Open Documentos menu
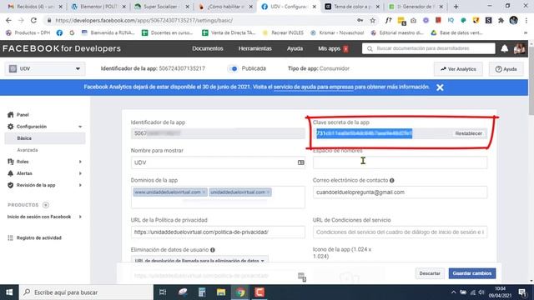 pos(208,48)
